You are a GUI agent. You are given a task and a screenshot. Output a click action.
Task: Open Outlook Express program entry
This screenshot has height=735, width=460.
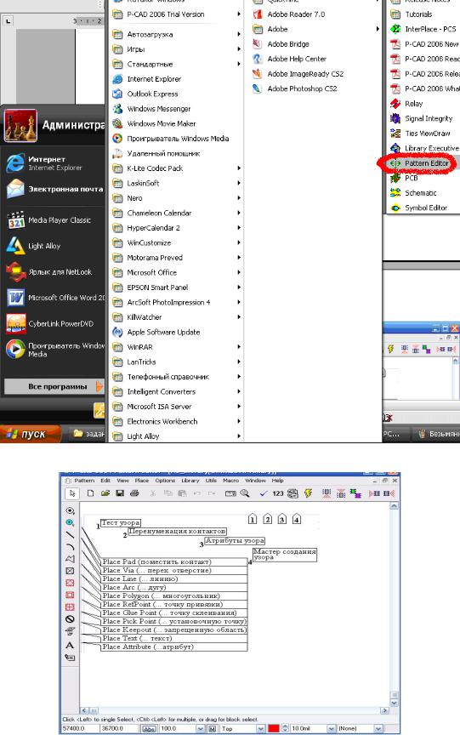(x=145, y=94)
